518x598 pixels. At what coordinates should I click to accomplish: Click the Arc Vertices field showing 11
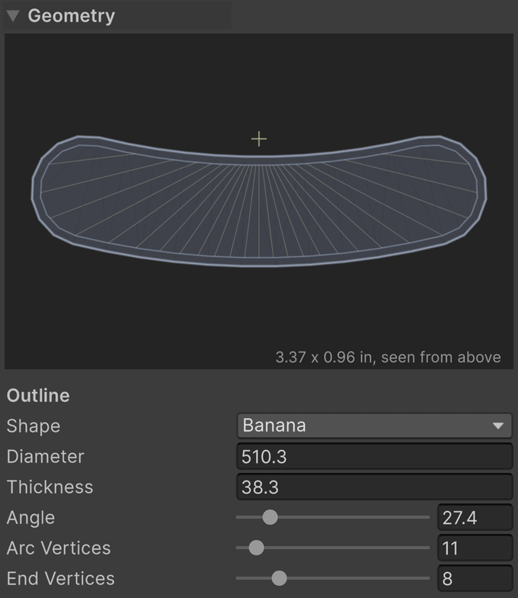pos(475,548)
